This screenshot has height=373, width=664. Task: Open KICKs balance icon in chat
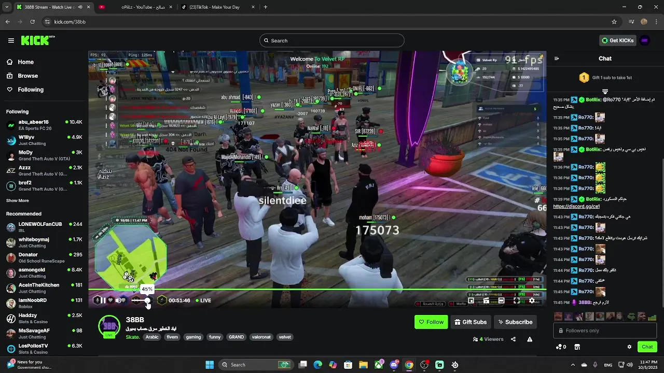coord(561,347)
